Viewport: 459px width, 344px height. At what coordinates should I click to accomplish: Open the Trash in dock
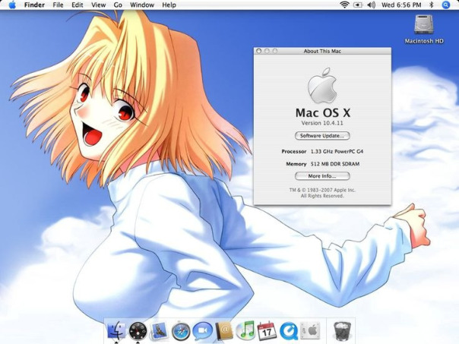(x=342, y=330)
